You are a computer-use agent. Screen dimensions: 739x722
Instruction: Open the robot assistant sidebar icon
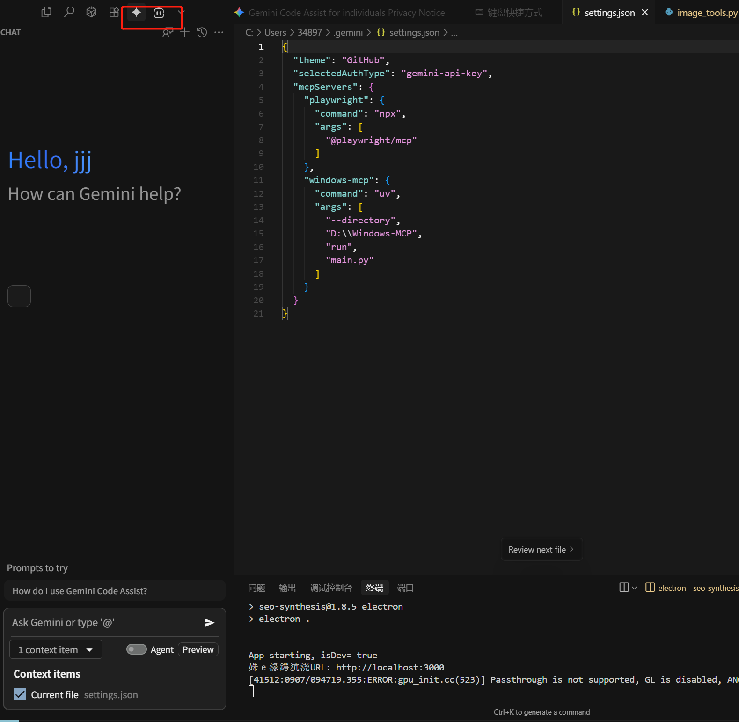(159, 13)
